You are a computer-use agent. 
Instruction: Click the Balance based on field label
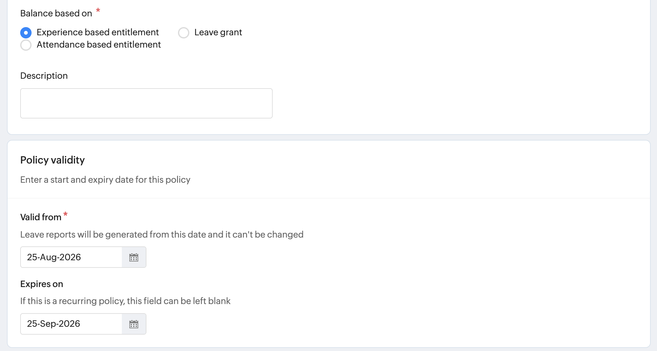pyautogui.click(x=56, y=13)
